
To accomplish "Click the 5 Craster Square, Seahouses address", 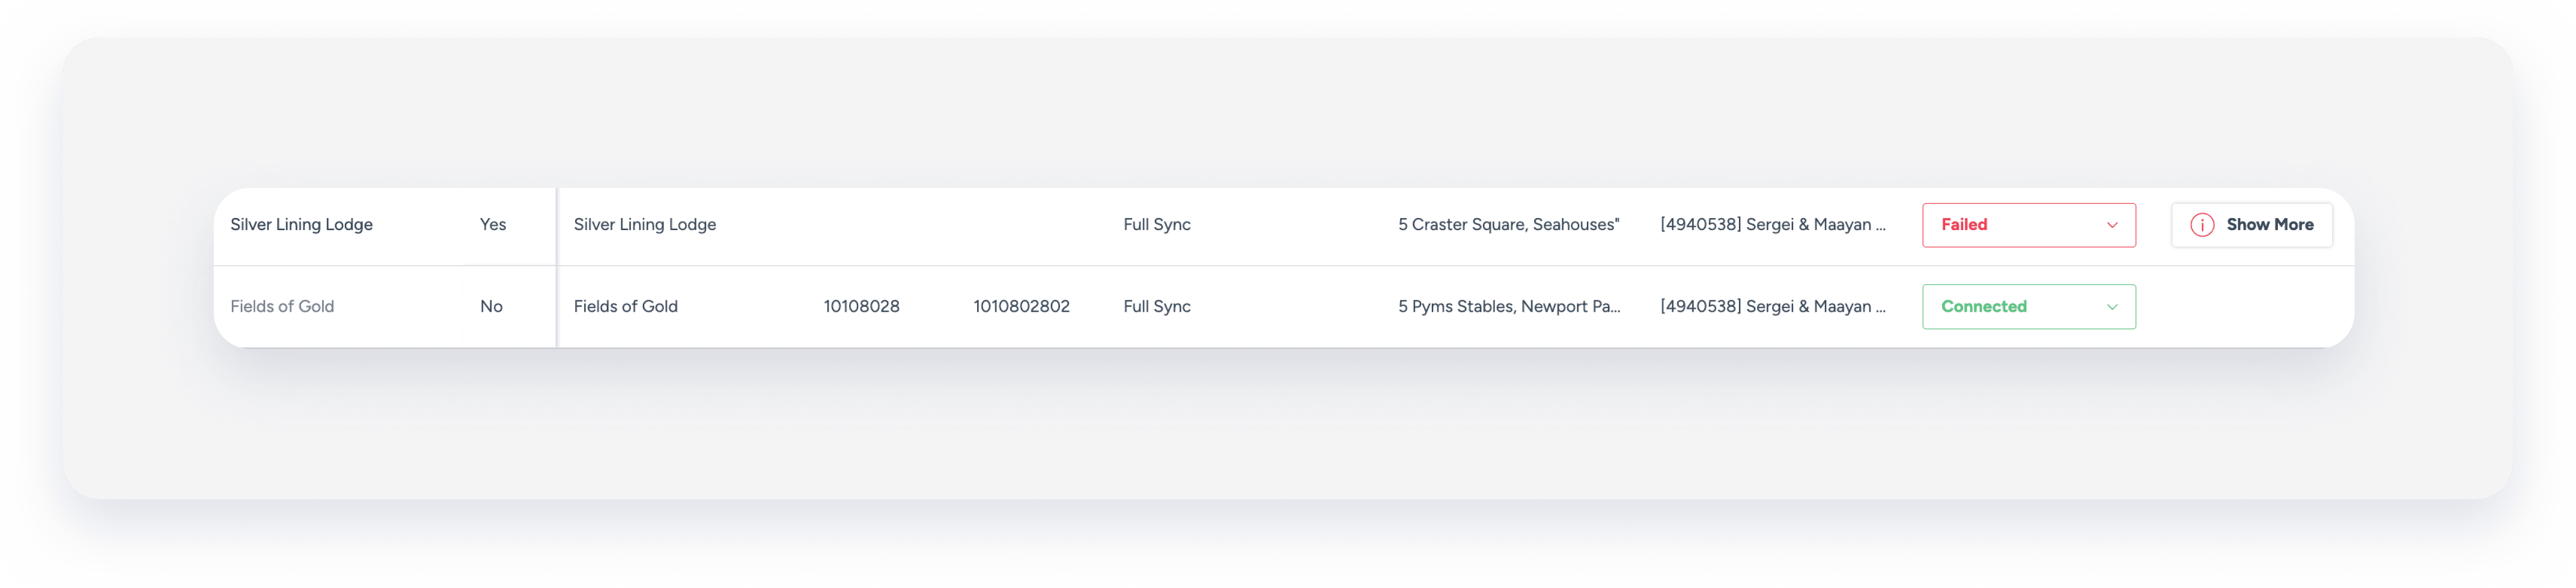I will pos(1508,225).
